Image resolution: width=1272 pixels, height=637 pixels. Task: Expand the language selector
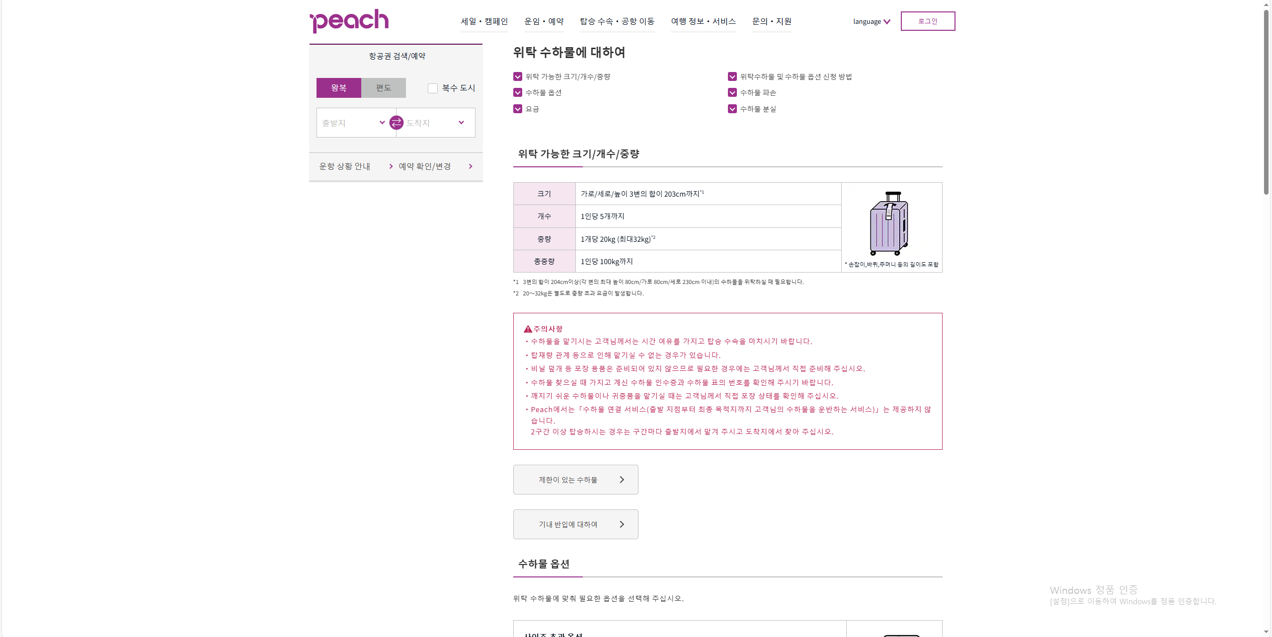point(872,21)
